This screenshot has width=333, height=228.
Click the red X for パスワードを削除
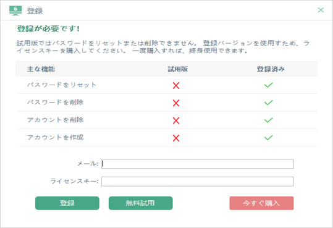(x=176, y=103)
